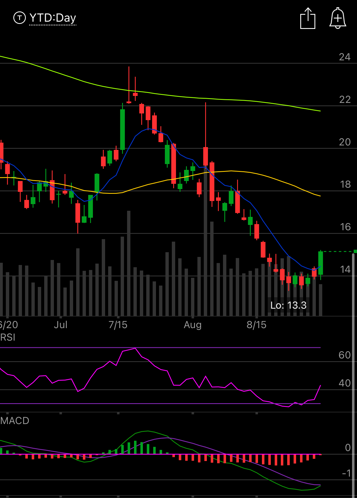The image size is (357, 498).
Task: Tap the MACD -1 level label
Action: (346, 473)
